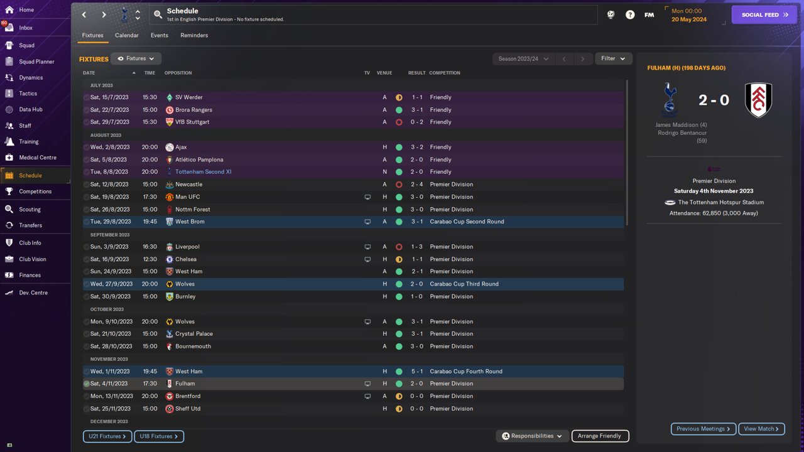Click the Arrange Friendly button
Screen dimensions: 804x452
click(x=599, y=436)
